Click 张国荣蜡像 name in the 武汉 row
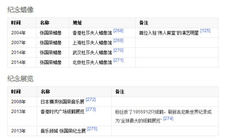 coord(50,53)
